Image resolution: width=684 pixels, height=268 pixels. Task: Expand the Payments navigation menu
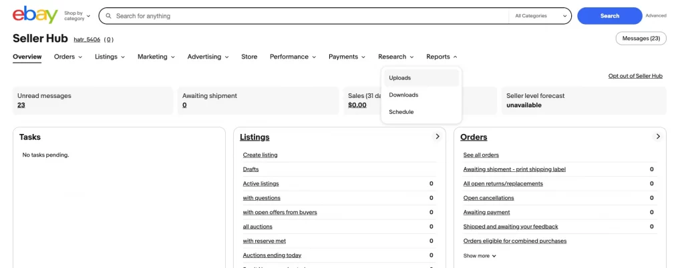(347, 57)
